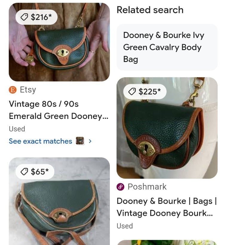Click the purple Poshmark logo icon
Image resolution: width=226 pixels, height=245 pixels.
(120, 187)
